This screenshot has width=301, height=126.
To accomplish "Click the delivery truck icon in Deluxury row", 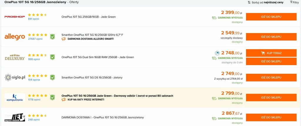I will (x=214, y=58).
